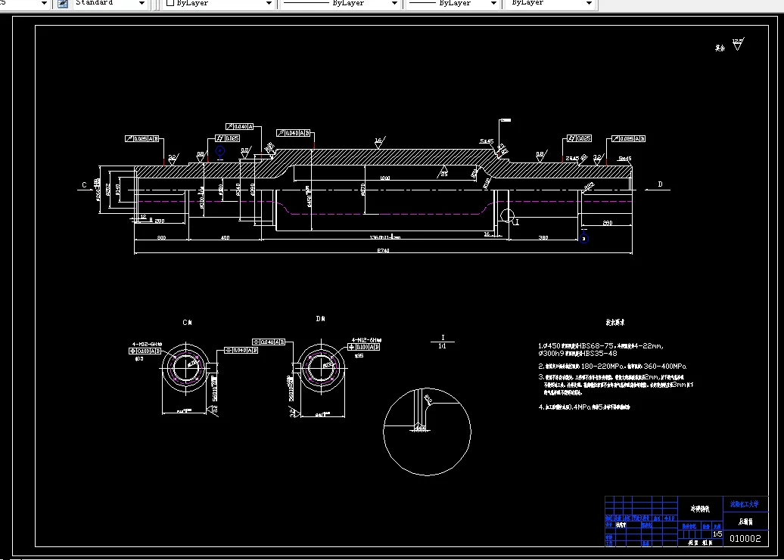The height and width of the screenshot is (560, 784).
Task: Select note 4 mentioning 0.4MPa
Action: (584, 407)
